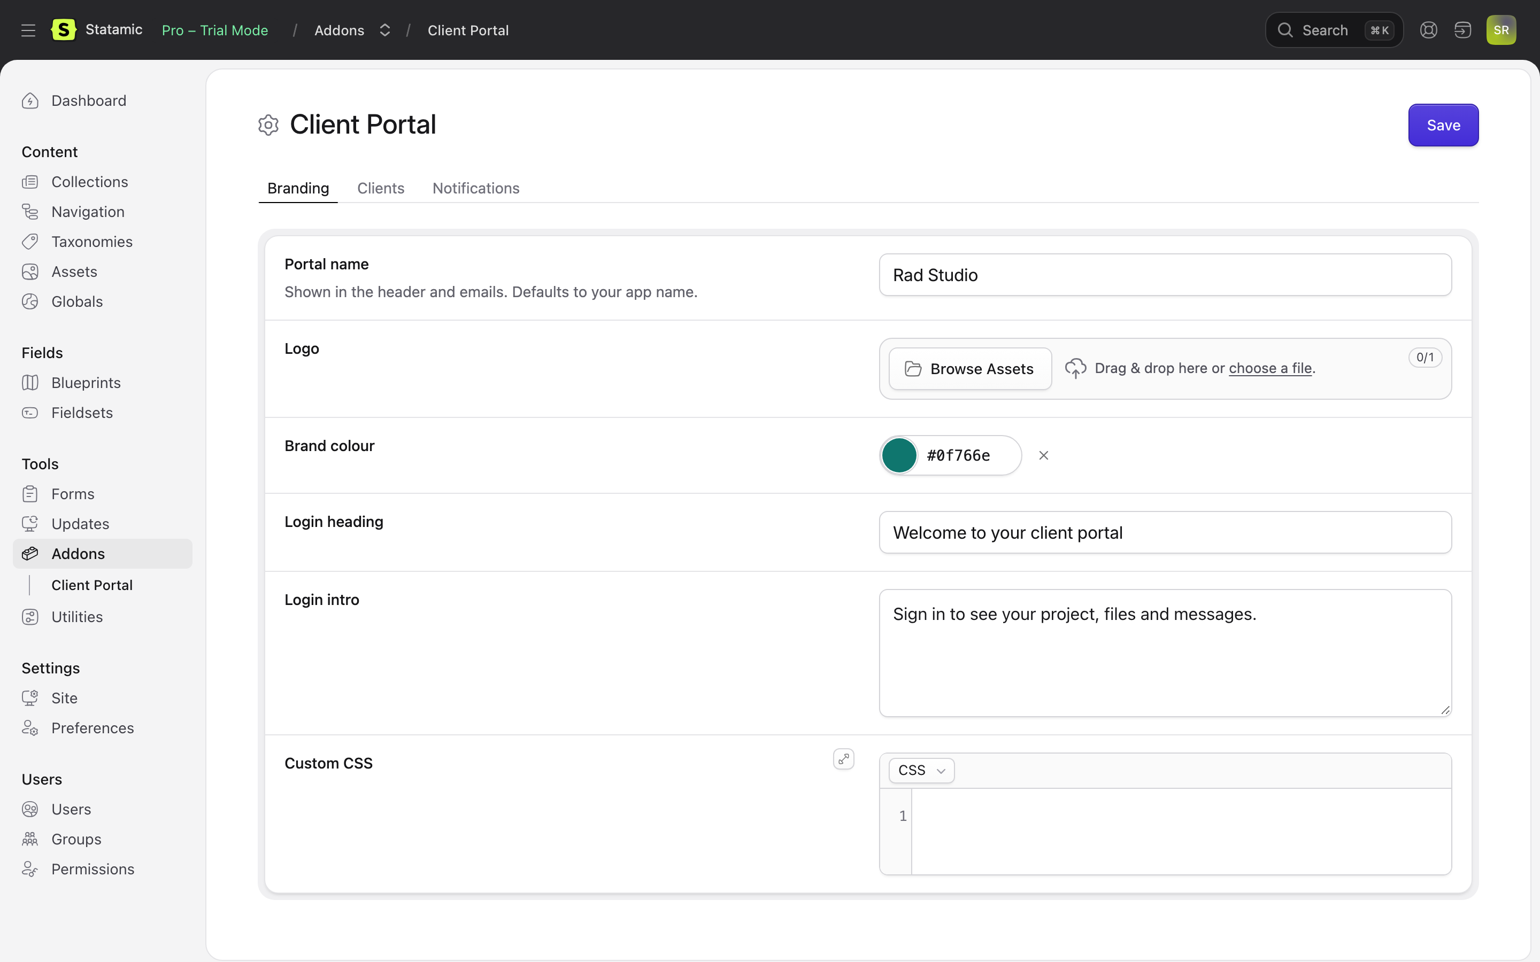Click Pro – Trial Mode label

pos(215,30)
